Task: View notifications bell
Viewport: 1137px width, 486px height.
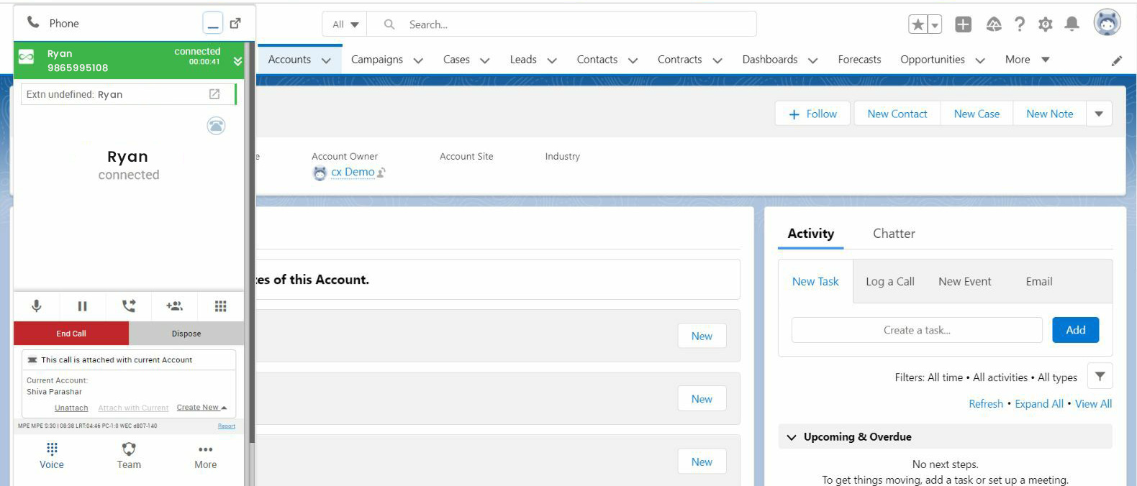Action: (1072, 24)
